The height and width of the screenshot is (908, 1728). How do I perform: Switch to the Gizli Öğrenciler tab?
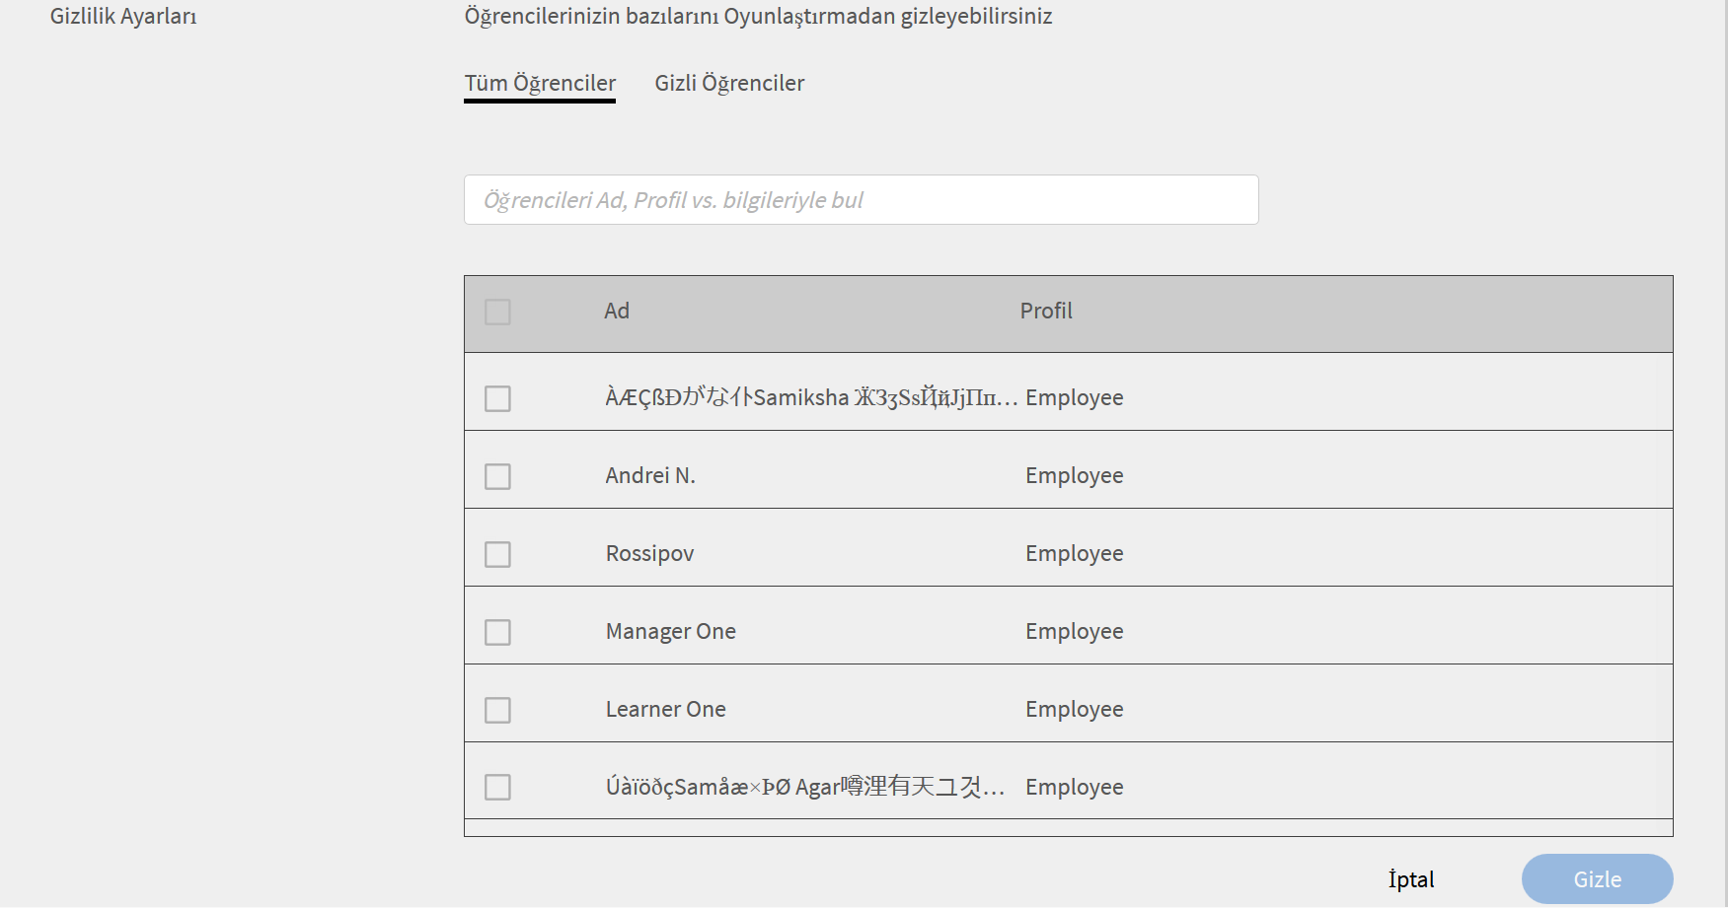(729, 84)
